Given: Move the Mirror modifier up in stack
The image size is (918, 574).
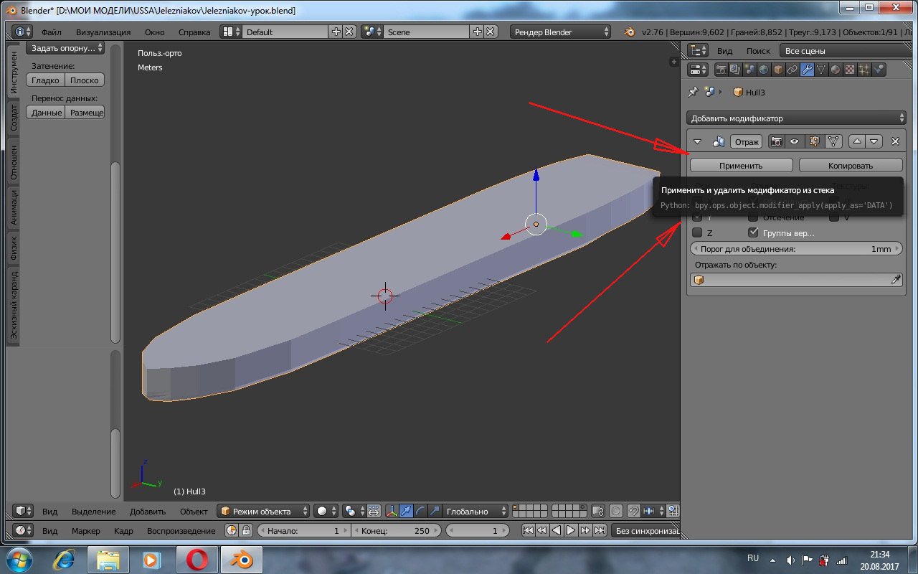Looking at the screenshot, I should 856,141.
